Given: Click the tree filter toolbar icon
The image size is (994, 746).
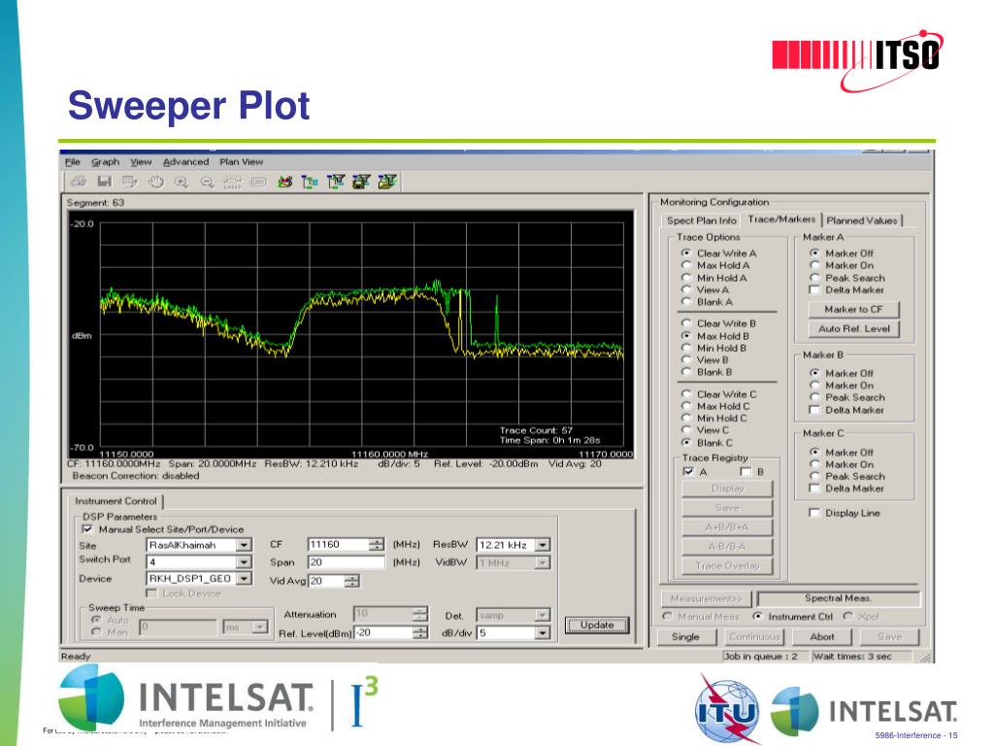Looking at the screenshot, I should [336, 182].
